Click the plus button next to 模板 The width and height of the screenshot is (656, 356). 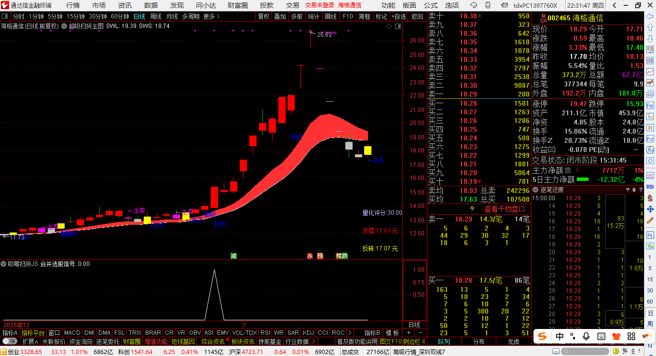[409, 333]
